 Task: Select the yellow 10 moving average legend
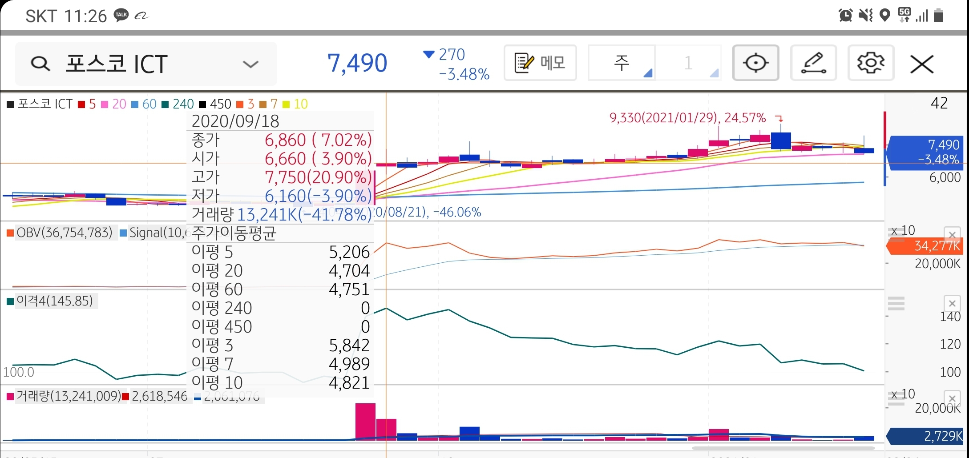[295, 104]
